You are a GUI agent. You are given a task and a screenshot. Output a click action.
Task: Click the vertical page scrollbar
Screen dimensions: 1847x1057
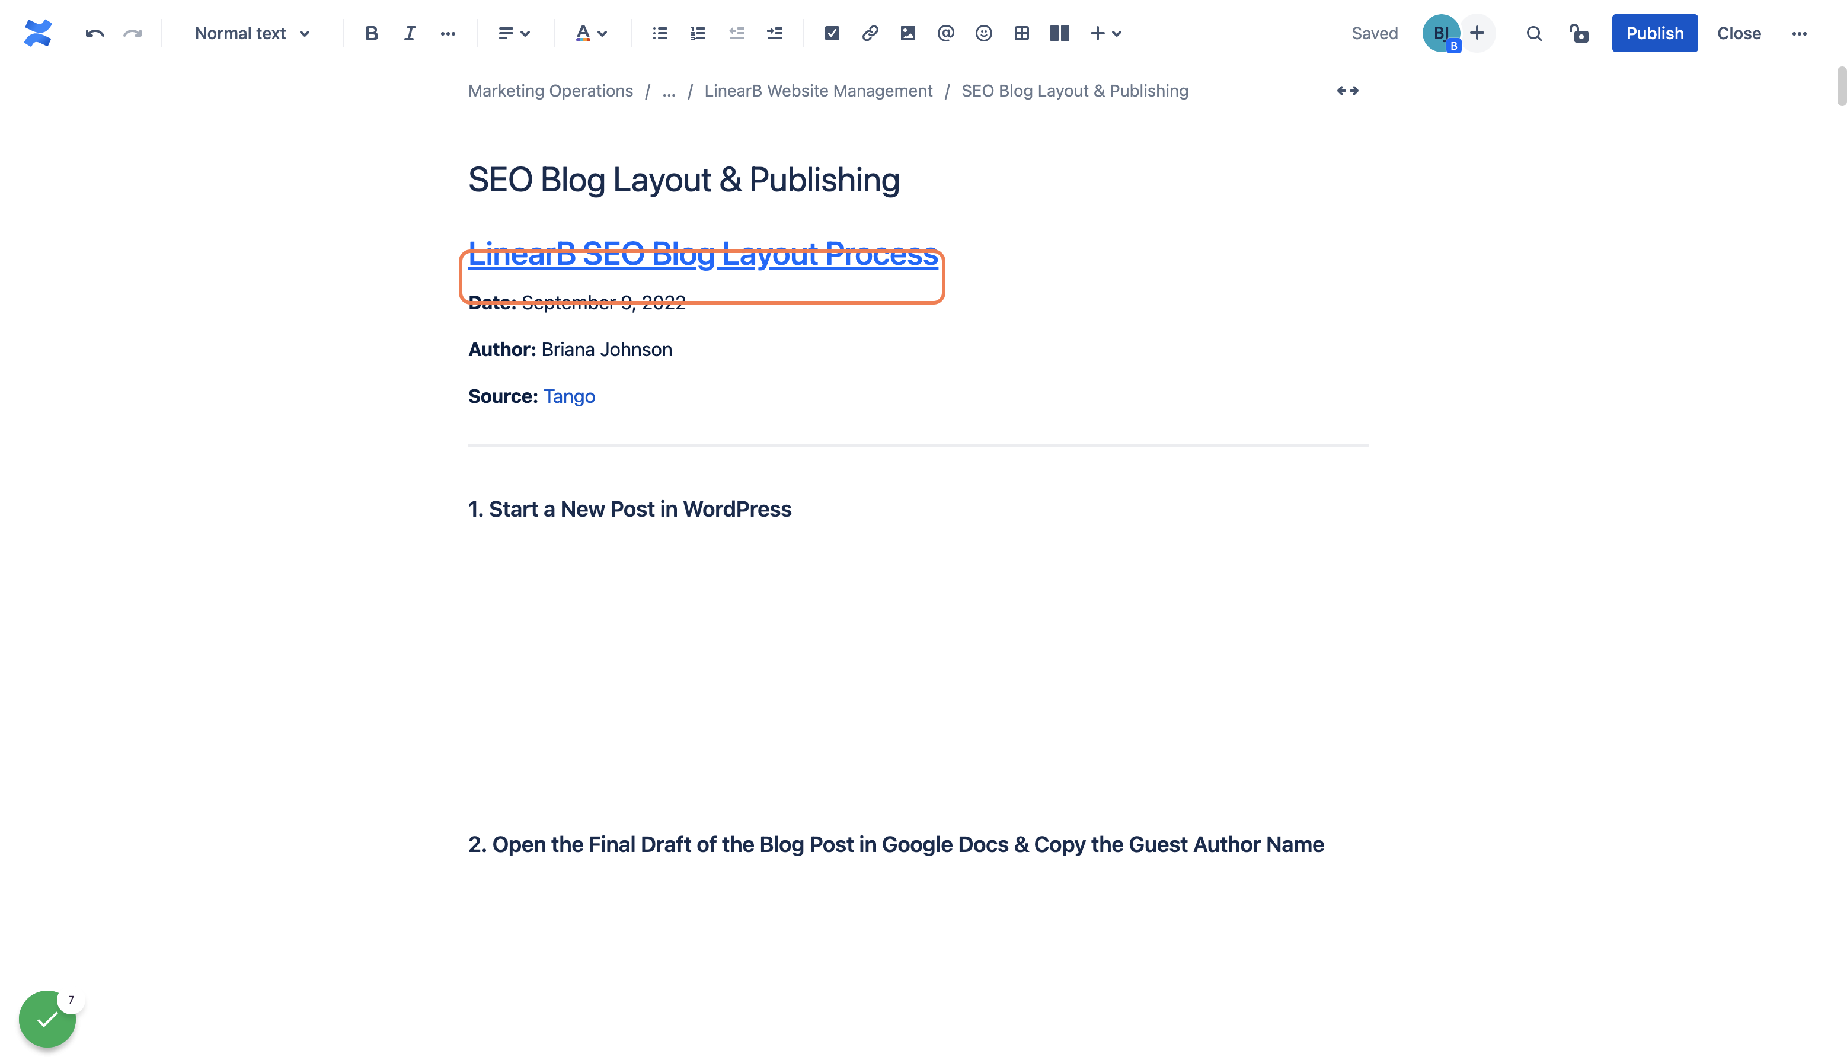[x=1841, y=86]
